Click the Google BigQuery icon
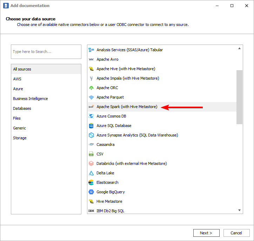 (x=91, y=192)
